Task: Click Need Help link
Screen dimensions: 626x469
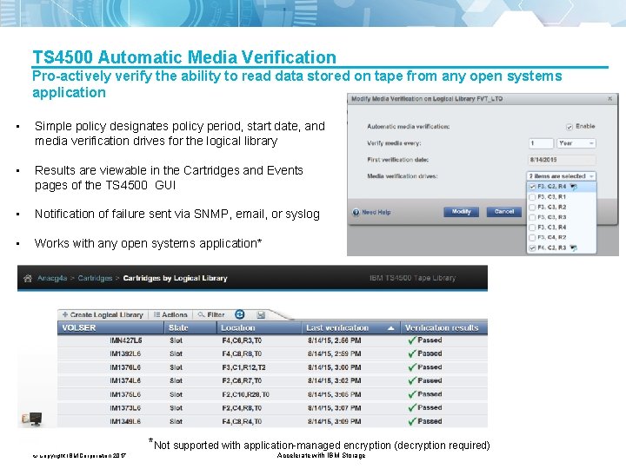Action: pos(376,212)
